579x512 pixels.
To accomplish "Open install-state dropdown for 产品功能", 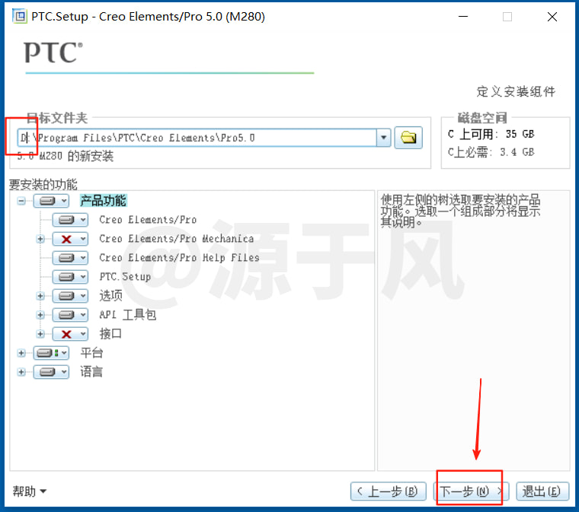I will (51, 201).
